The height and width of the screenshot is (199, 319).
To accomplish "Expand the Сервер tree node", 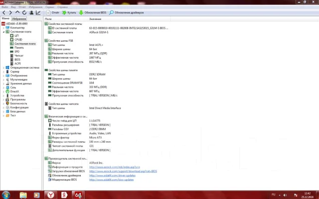I will click(3, 72).
